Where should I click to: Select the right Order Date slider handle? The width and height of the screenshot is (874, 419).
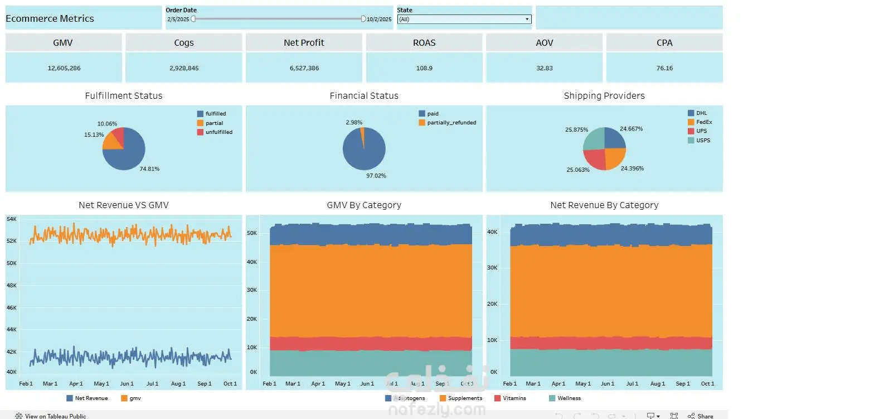(x=363, y=18)
